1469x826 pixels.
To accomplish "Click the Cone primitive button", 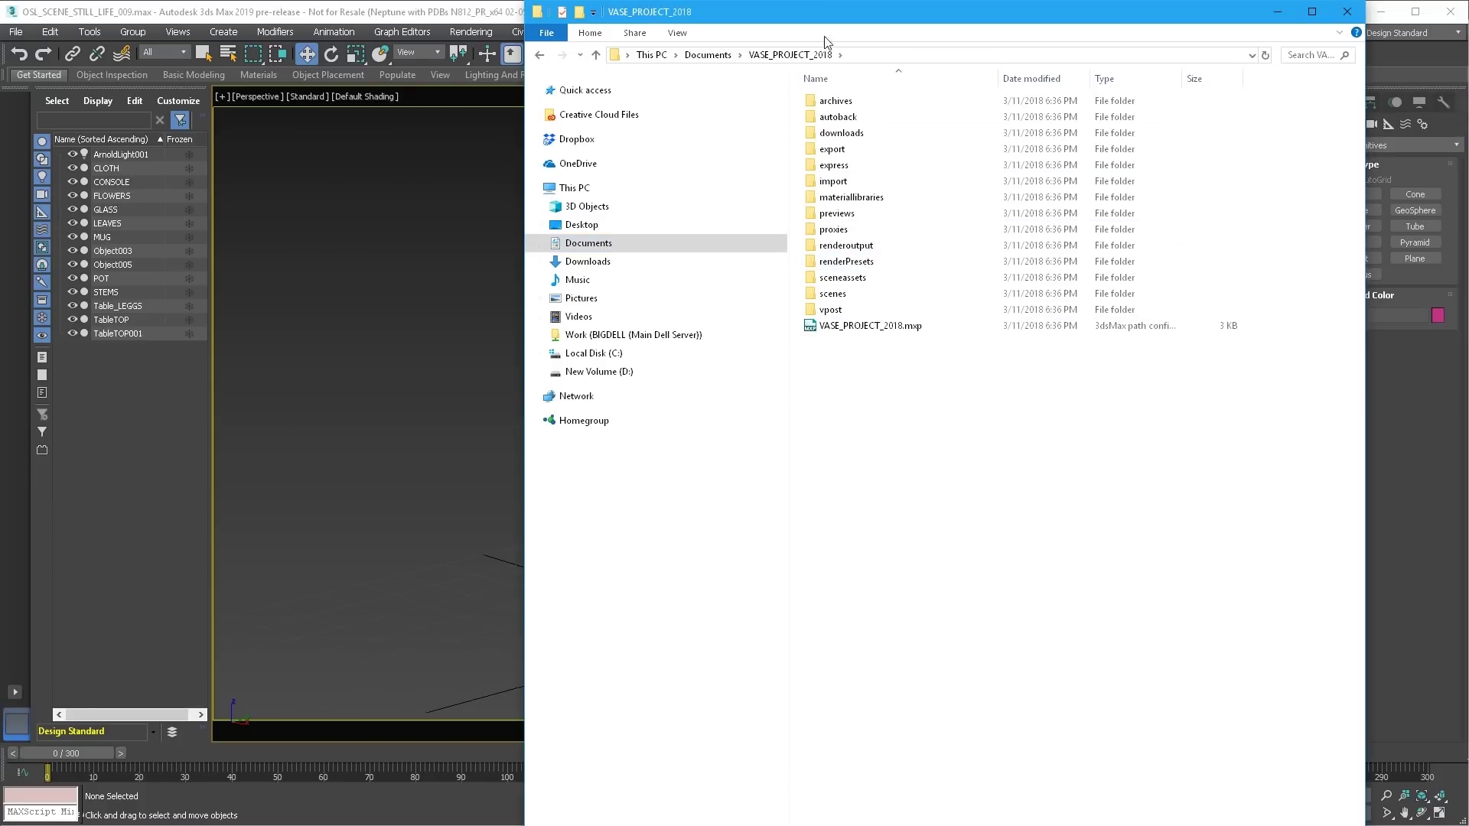I will pos(1415,194).
